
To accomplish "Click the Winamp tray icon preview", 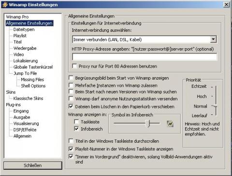I will tap(170, 123).
